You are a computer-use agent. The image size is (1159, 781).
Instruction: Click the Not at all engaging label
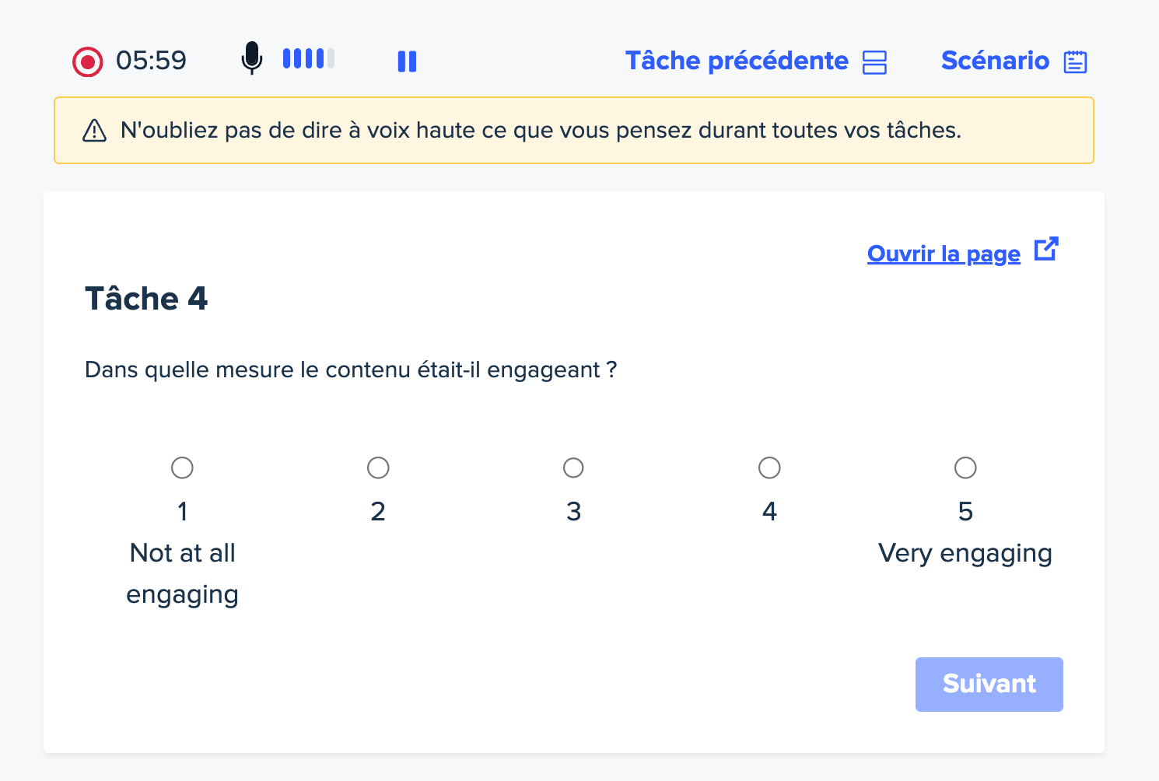tap(182, 573)
